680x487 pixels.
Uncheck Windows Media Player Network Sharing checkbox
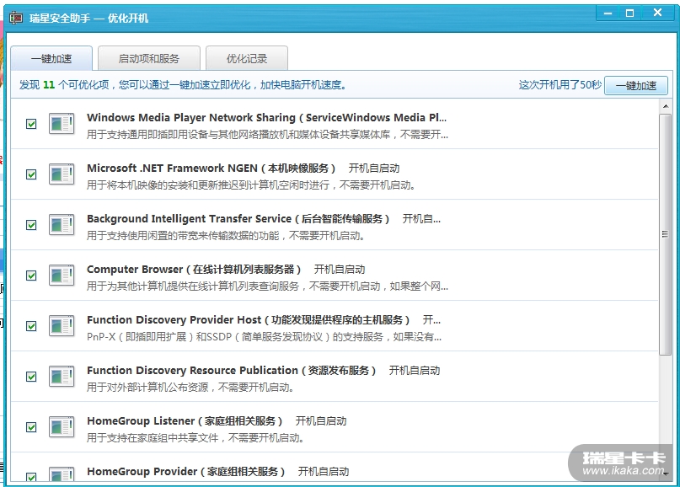pos(31,124)
